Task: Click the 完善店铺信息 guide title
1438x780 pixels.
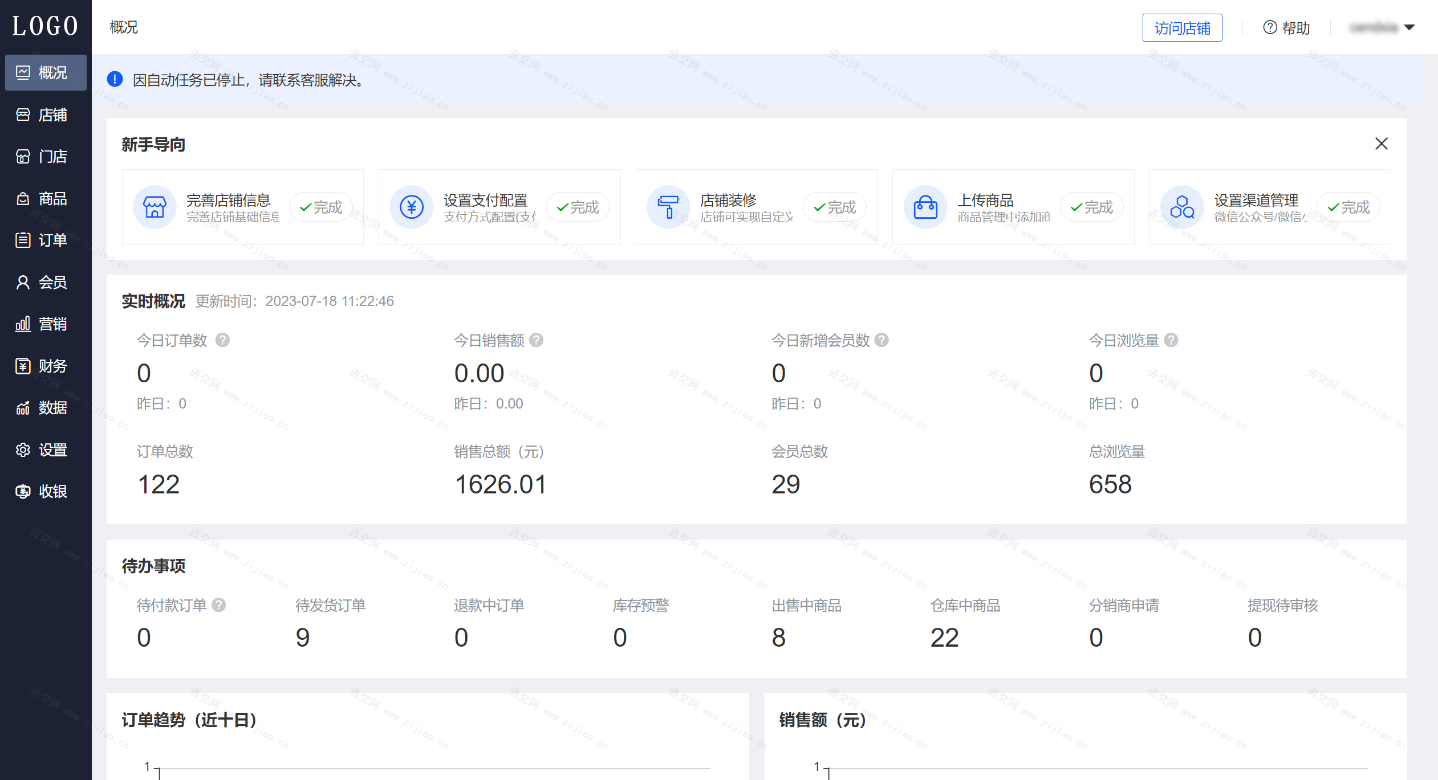Action: coord(229,200)
